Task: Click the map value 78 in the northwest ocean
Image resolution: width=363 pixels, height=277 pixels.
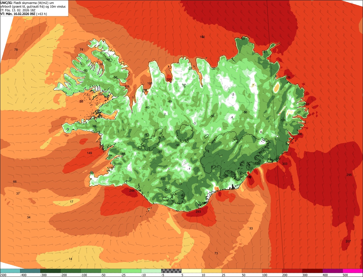Action: pyautogui.click(x=16, y=50)
